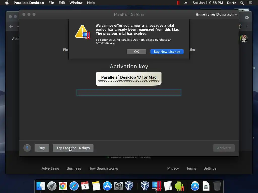258x193 pixels.
Task: Open VirtualBox icon beside System Preferences
Action: 129,186
